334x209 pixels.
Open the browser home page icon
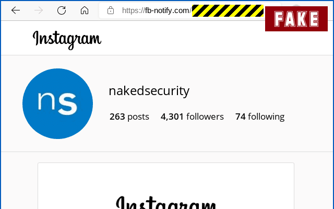(x=85, y=10)
